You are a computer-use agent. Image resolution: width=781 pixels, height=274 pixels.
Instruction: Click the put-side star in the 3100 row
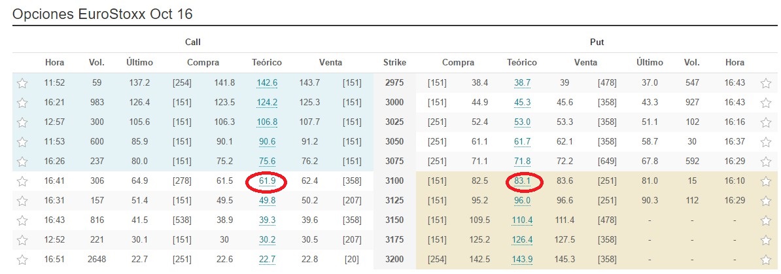tap(765, 181)
